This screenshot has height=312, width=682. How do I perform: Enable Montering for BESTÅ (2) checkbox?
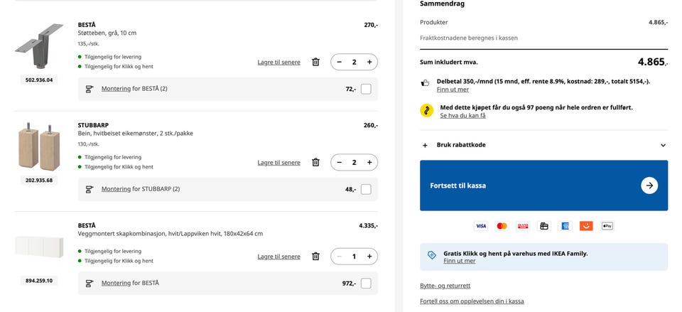tap(366, 89)
